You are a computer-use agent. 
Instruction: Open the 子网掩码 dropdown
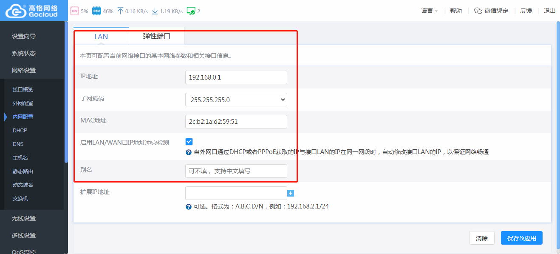(x=236, y=100)
